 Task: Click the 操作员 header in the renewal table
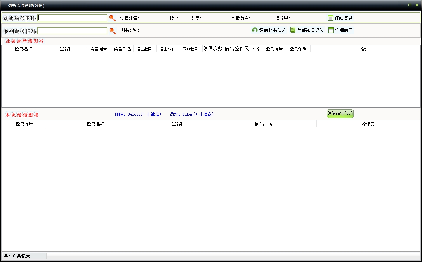click(x=368, y=124)
